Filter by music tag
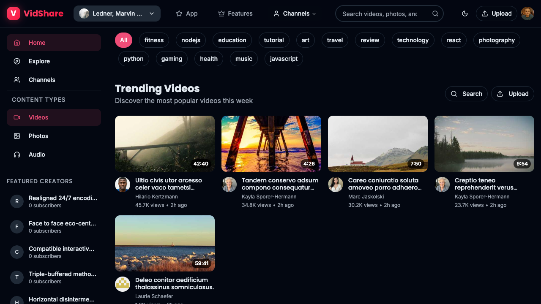Screen dimensions: 541x304 tap(244, 59)
